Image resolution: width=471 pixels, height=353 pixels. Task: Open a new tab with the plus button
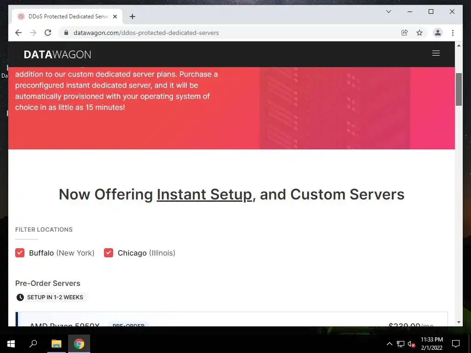pyautogui.click(x=132, y=17)
